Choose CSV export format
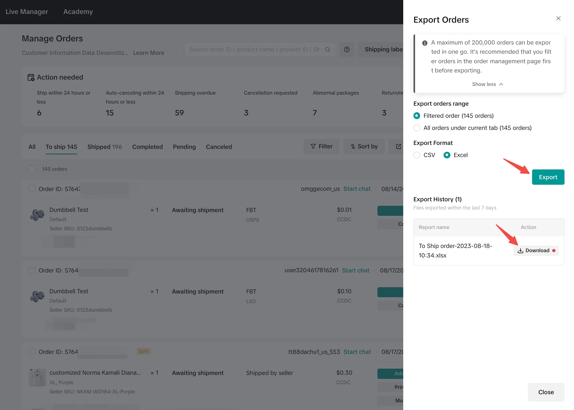This screenshot has height=410, width=574. click(x=417, y=155)
